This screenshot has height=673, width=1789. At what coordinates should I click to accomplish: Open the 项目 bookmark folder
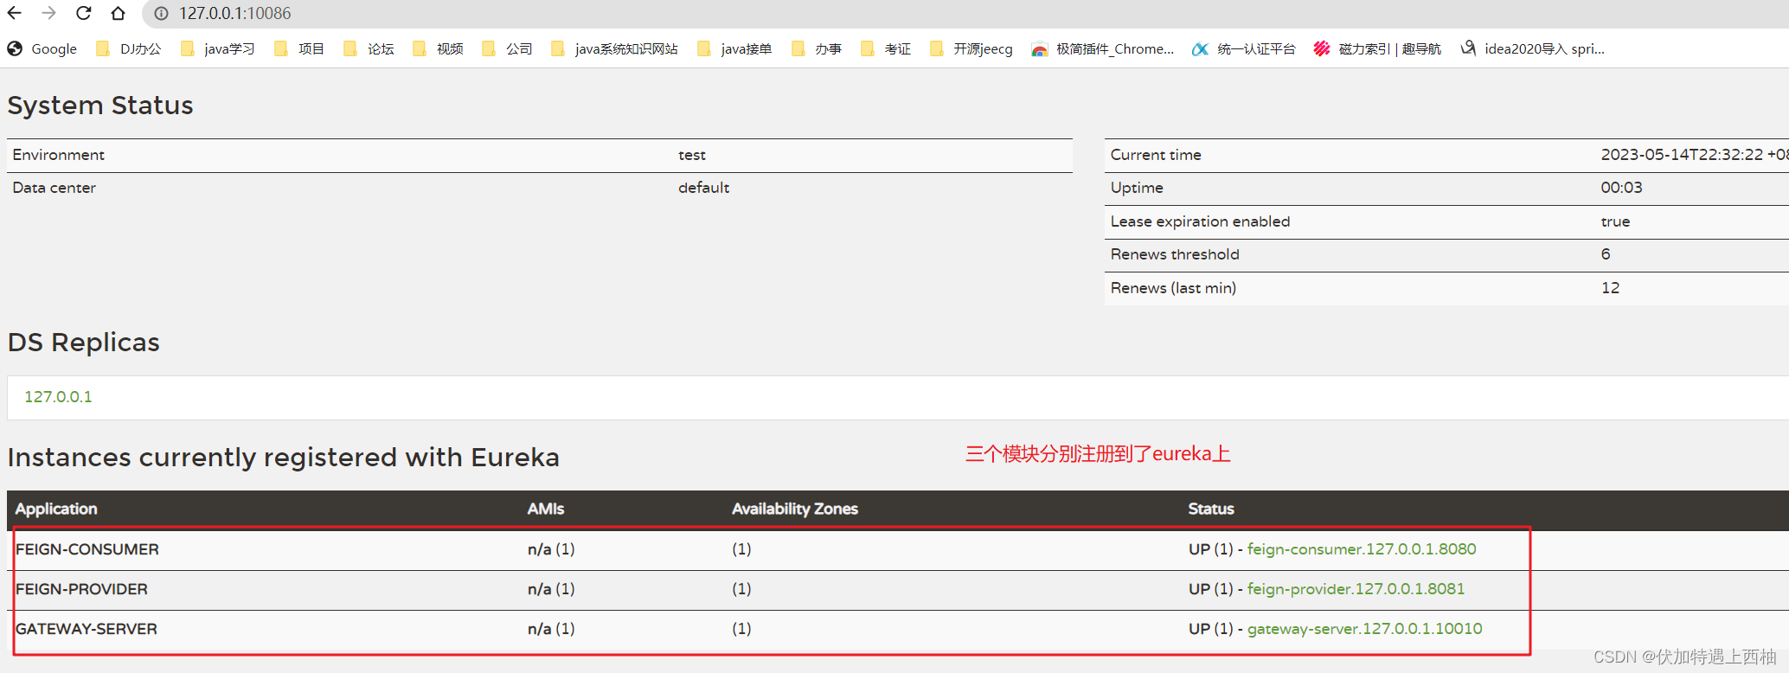[x=299, y=49]
